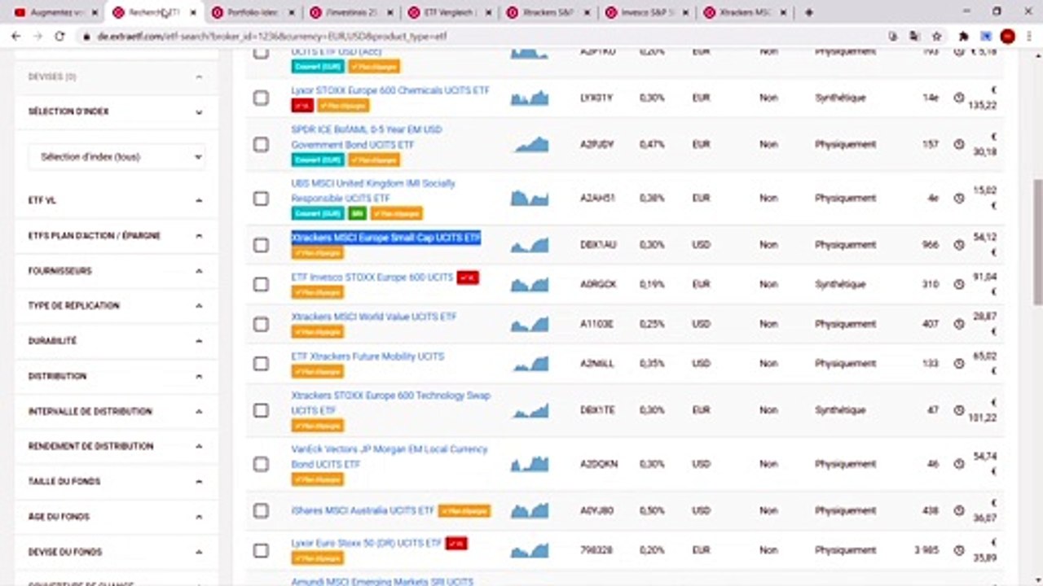Viewport: 1043px width, 586px height.
Task: Open price chart for Invesco STOXX Europe 600
Action: pos(530,284)
